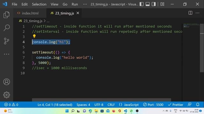
Task: Click the "hello world" string
Action: pos(75,58)
